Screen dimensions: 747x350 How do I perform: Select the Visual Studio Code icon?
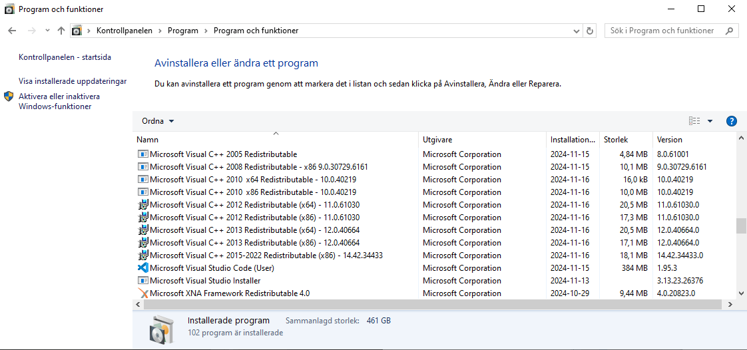143,267
